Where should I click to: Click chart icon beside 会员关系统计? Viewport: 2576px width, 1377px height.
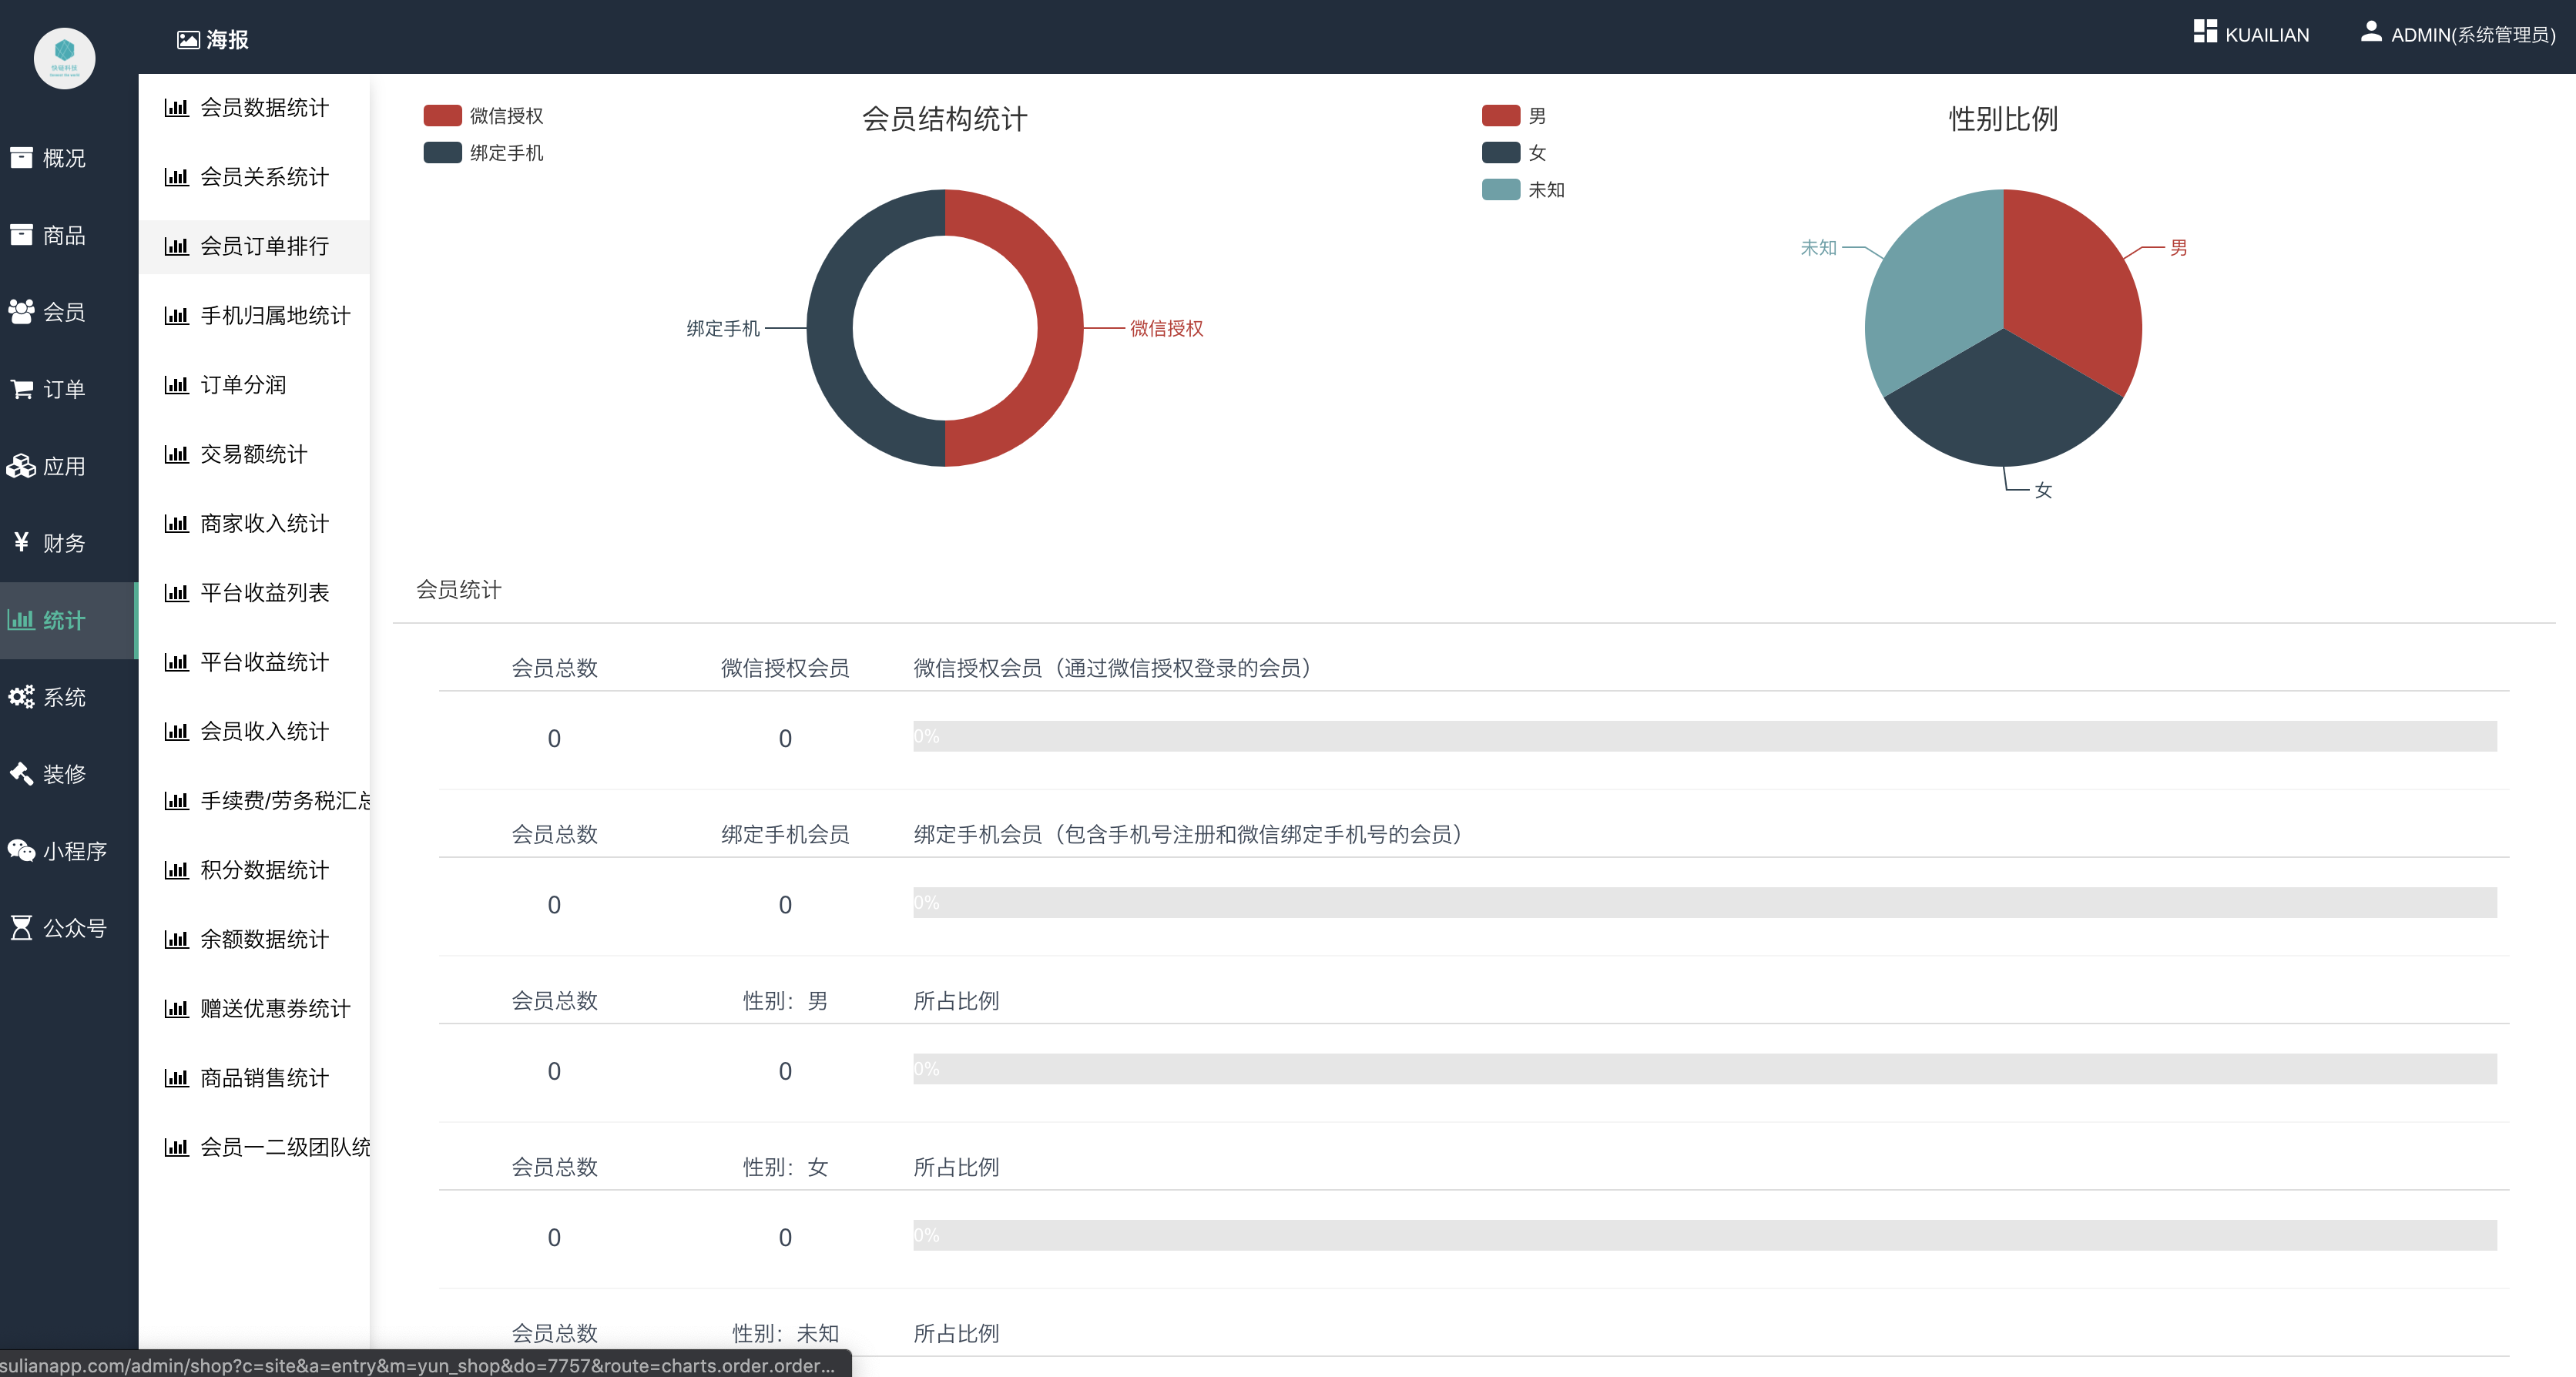click(x=176, y=177)
